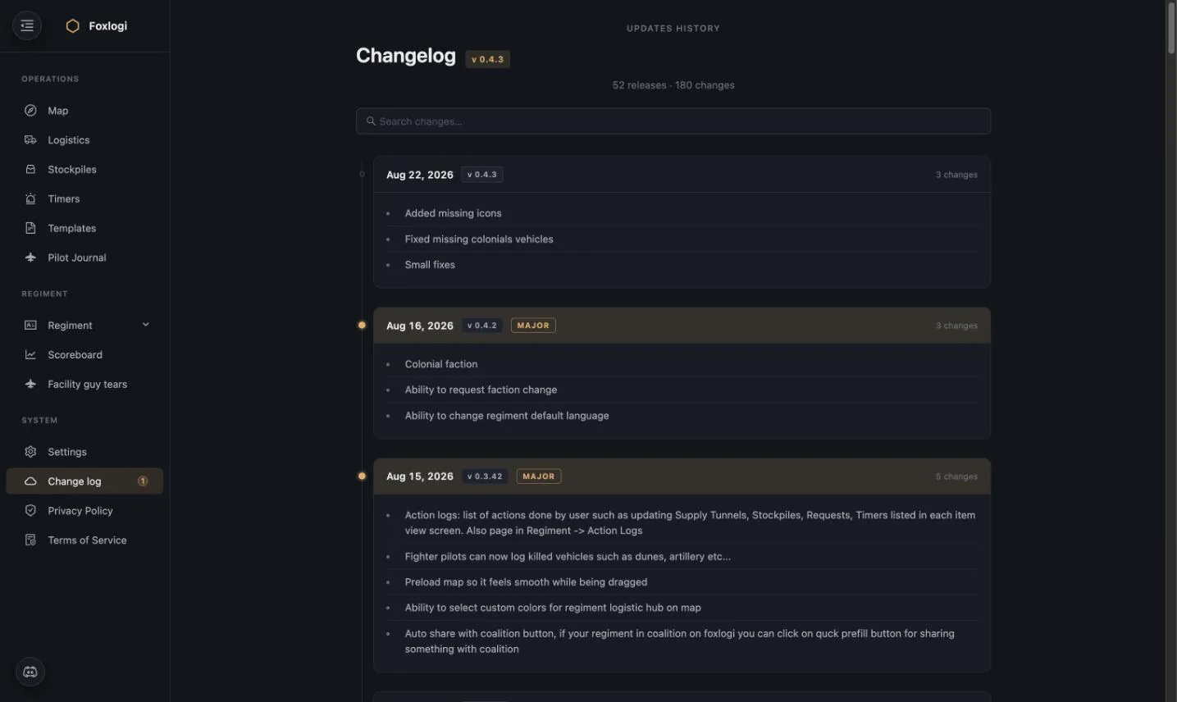Open Pilot Journal plane icon
Screen dimensions: 1177x702
click(30, 258)
